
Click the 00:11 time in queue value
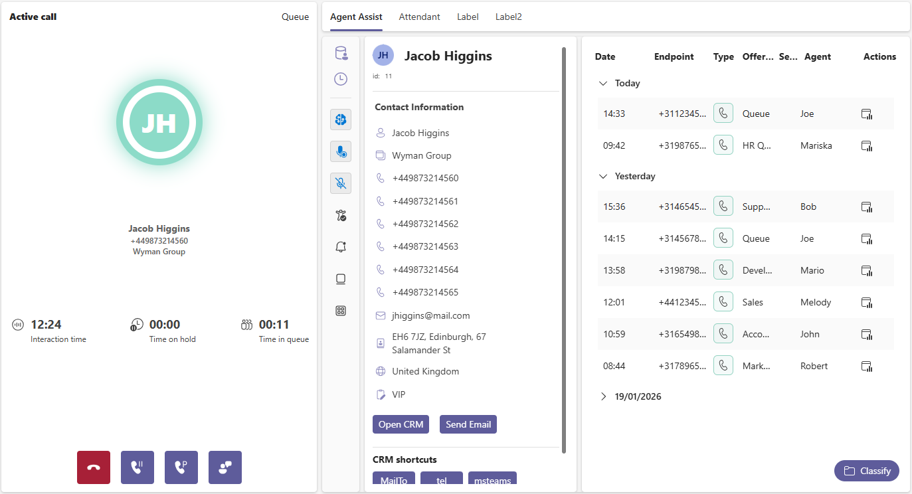pos(274,325)
